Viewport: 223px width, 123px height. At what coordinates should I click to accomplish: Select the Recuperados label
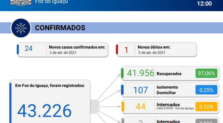[x=169, y=74]
